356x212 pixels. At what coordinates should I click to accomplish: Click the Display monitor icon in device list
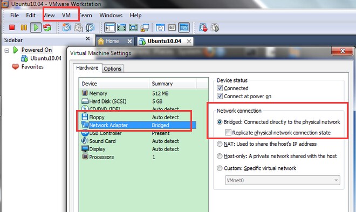point(85,149)
